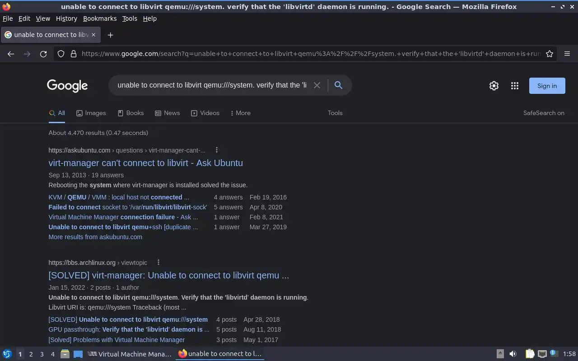Click the removable media tray icon
Viewport: 578px width, 361px height.
[x=500, y=354]
